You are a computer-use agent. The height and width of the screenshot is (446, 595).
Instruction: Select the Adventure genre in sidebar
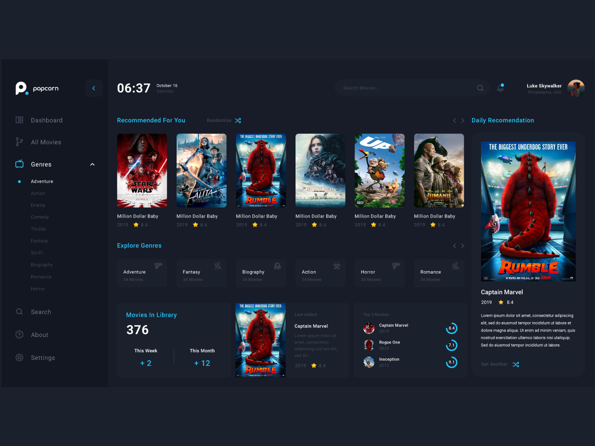(42, 181)
